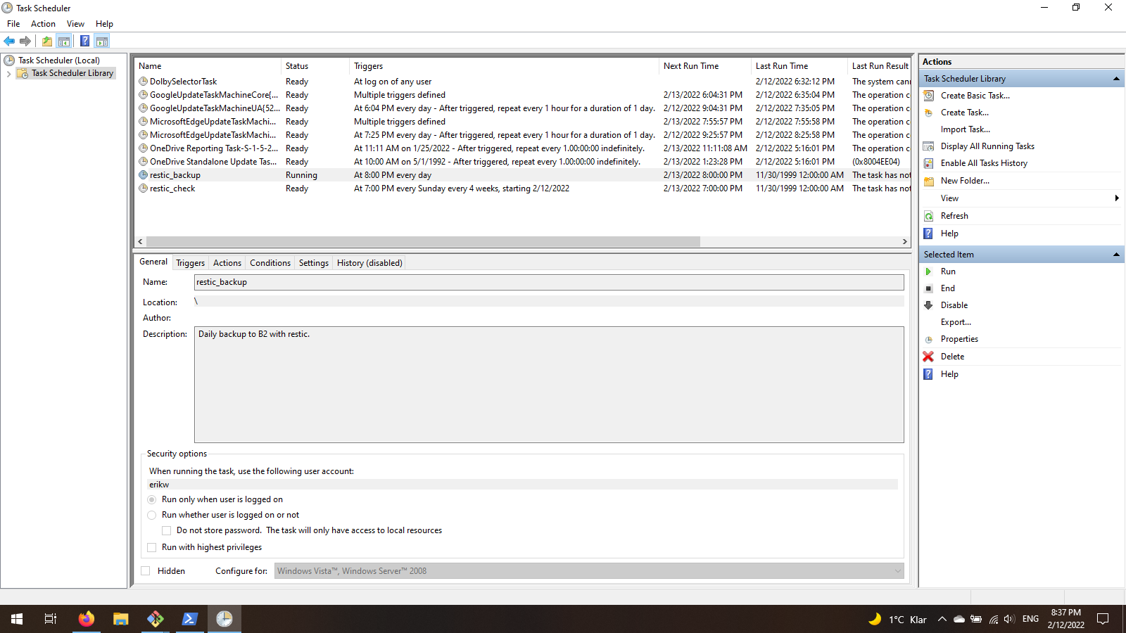This screenshot has width=1126, height=633.
Task: Click the Enable All Tasks History icon
Action: tap(929, 163)
